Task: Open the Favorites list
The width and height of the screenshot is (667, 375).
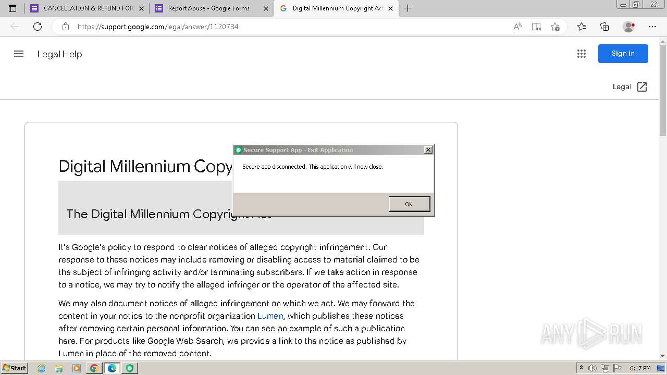Action: (x=582, y=27)
